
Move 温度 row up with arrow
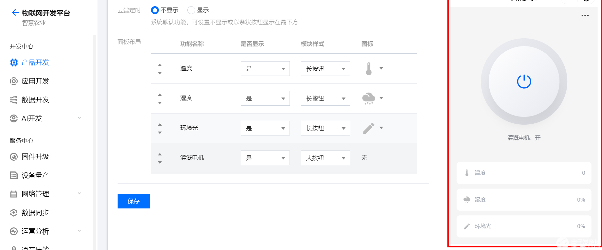pos(160,65)
